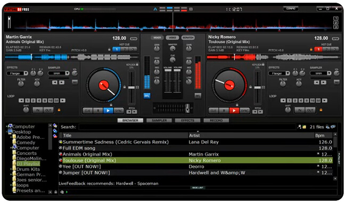This screenshot has width=346, height=203.
Task: Open the EFFECTS tab
Action: (x=187, y=121)
